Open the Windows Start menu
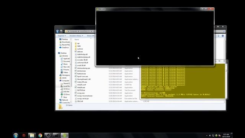 coord(16,135)
